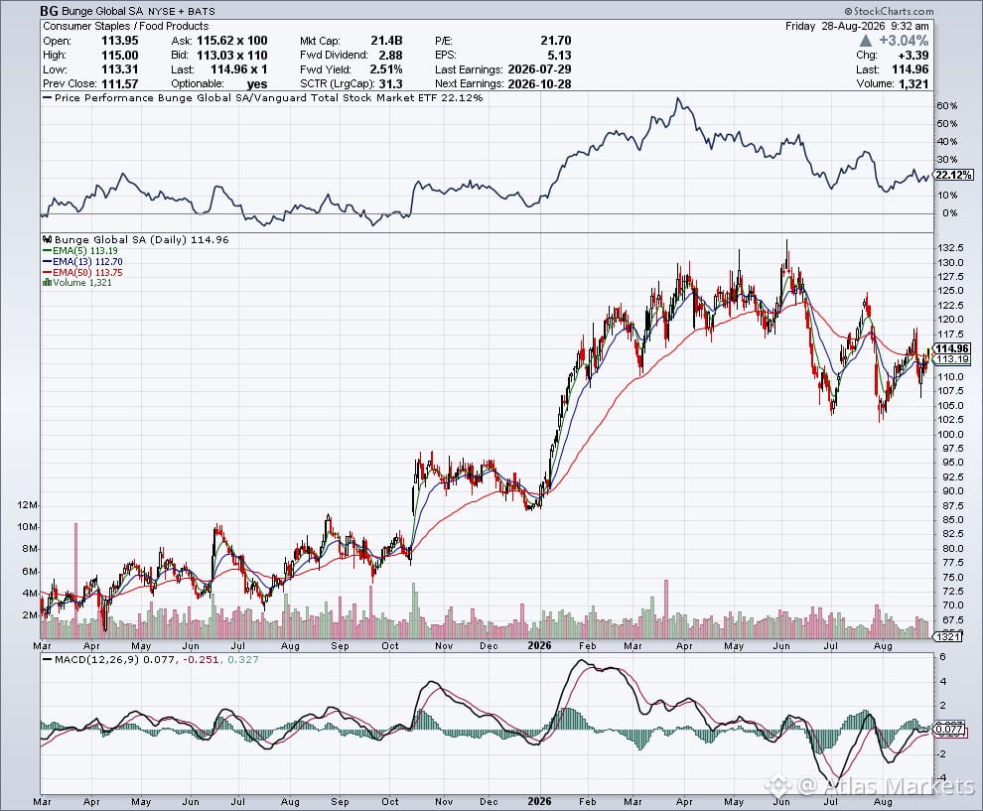The image size is (983, 811).
Task: Click the EMA(5) 113.19 legend entry
Action: (79, 251)
